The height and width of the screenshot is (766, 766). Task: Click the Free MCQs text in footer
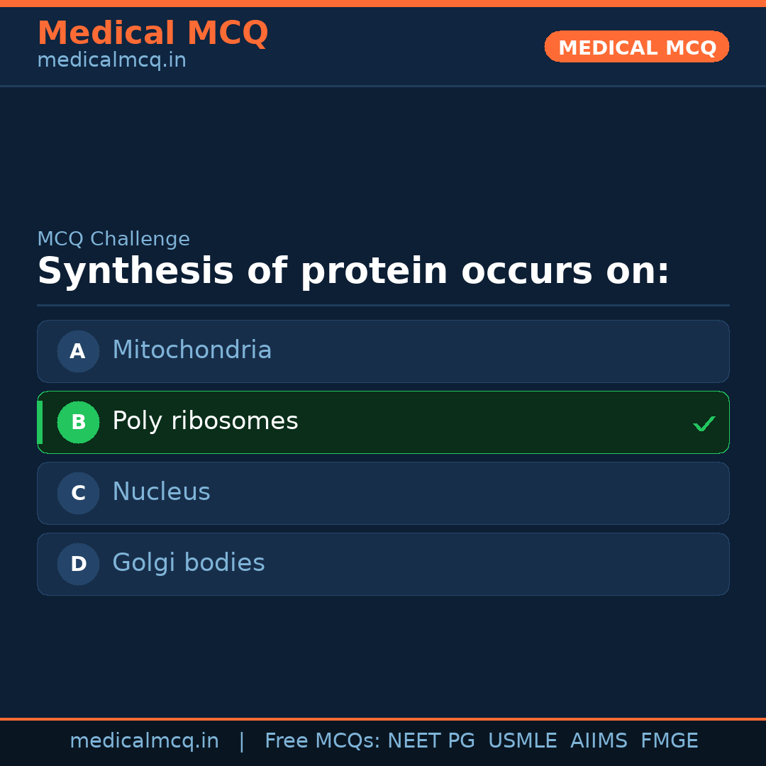pos(322,741)
